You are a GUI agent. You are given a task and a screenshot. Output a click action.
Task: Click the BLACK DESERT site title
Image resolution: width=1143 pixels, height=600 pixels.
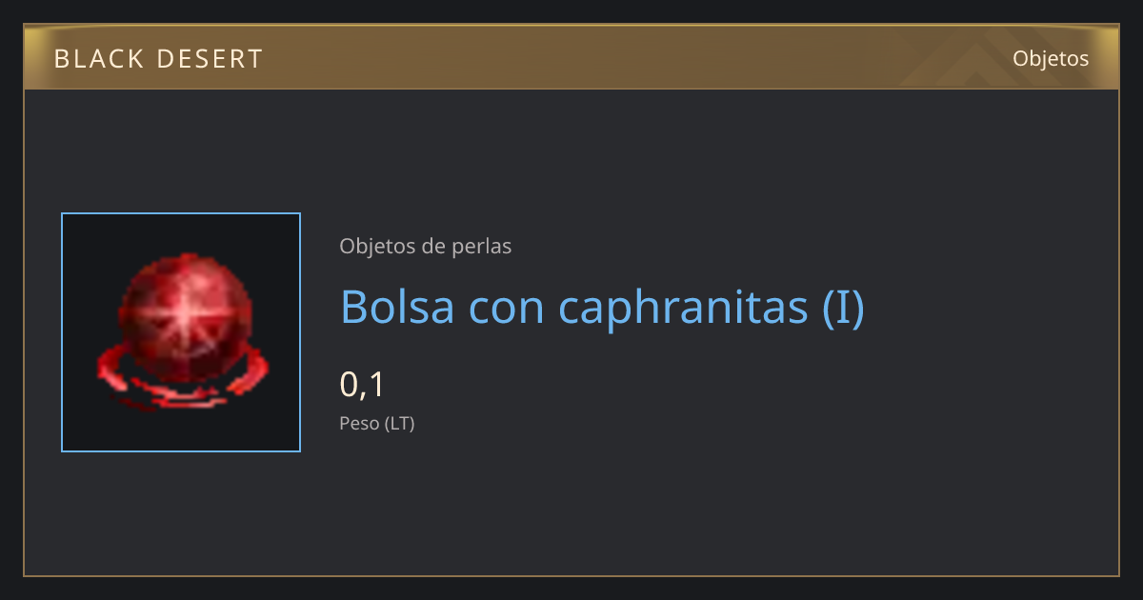pos(158,59)
